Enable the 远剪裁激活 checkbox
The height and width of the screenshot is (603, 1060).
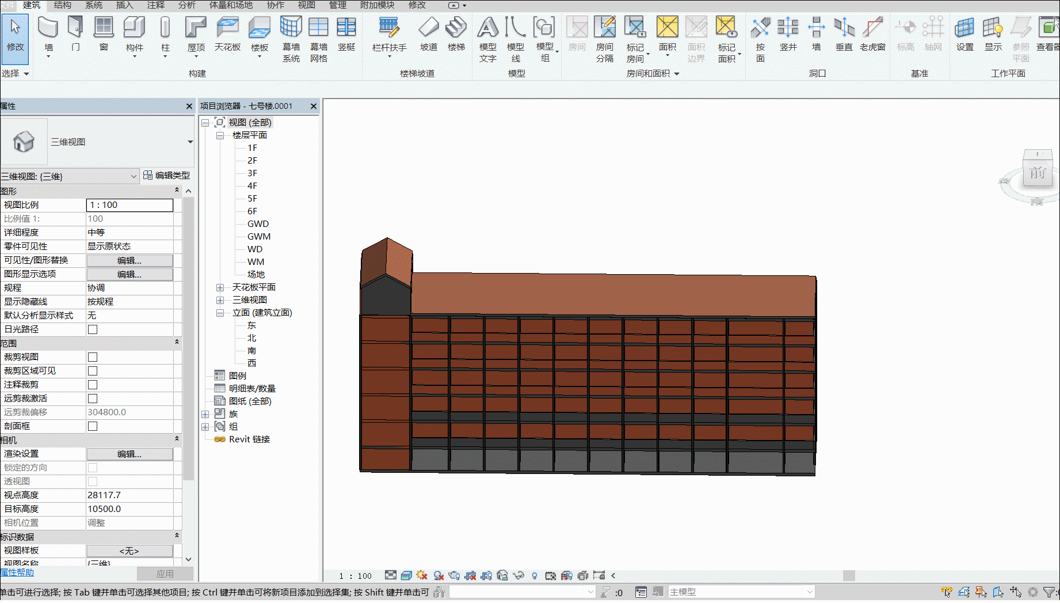tap(93, 399)
